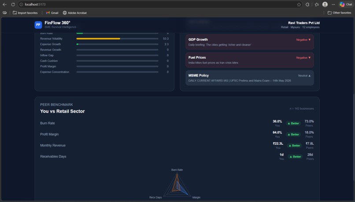The height and width of the screenshot is (202, 355).
Task: Click FinFlow 360° title
Action: click(x=57, y=22)
